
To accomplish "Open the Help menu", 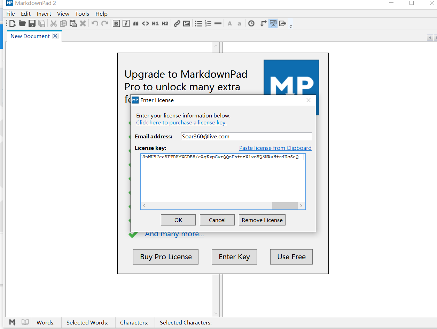I will coord(101,14).
